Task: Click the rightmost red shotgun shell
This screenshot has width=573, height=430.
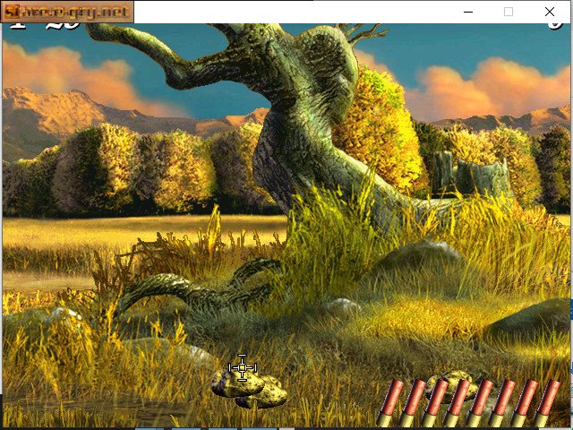Action: pos(547,402)
